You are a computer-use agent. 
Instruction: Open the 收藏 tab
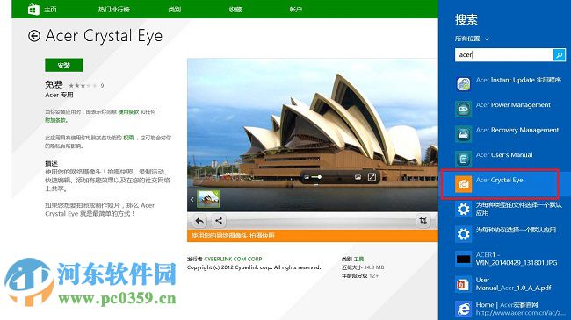[235, 10]
